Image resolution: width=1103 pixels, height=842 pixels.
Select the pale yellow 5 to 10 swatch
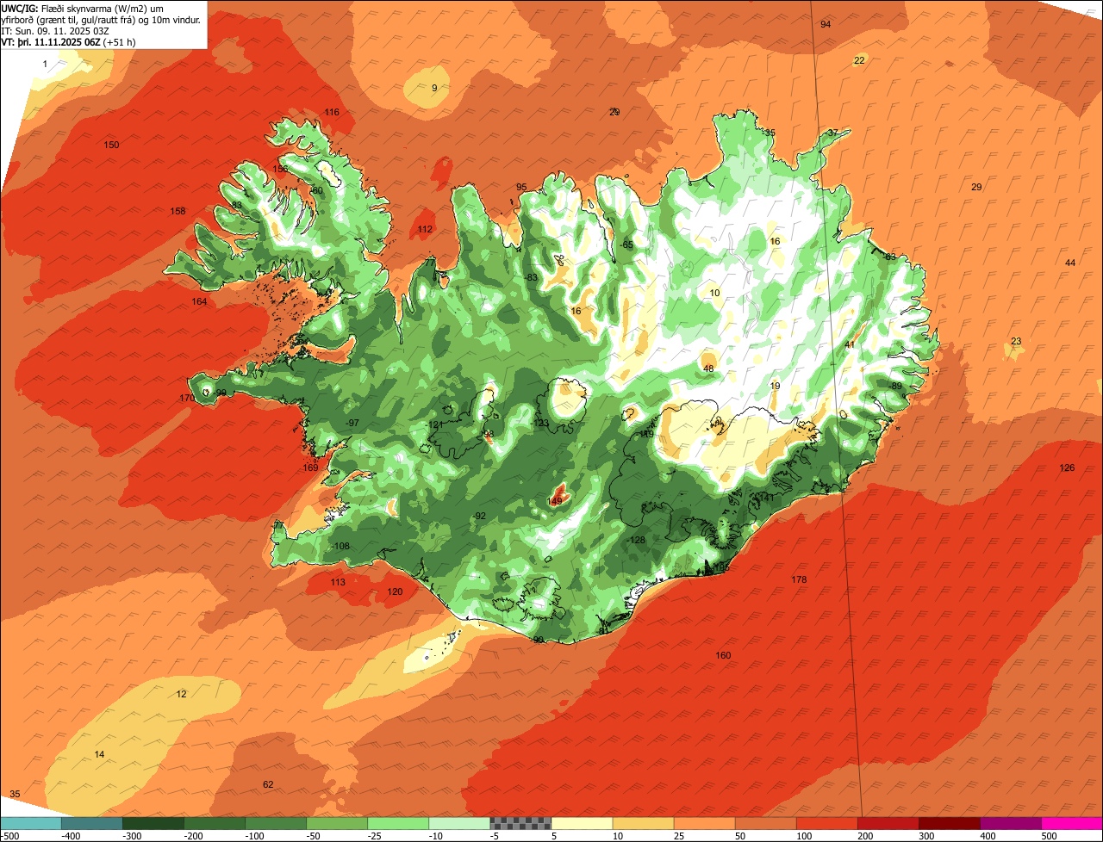(x=582, y=823)
